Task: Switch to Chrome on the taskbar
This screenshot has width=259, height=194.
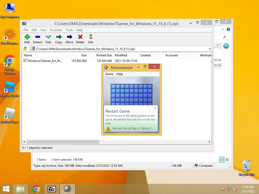Action: click(36, 189)
